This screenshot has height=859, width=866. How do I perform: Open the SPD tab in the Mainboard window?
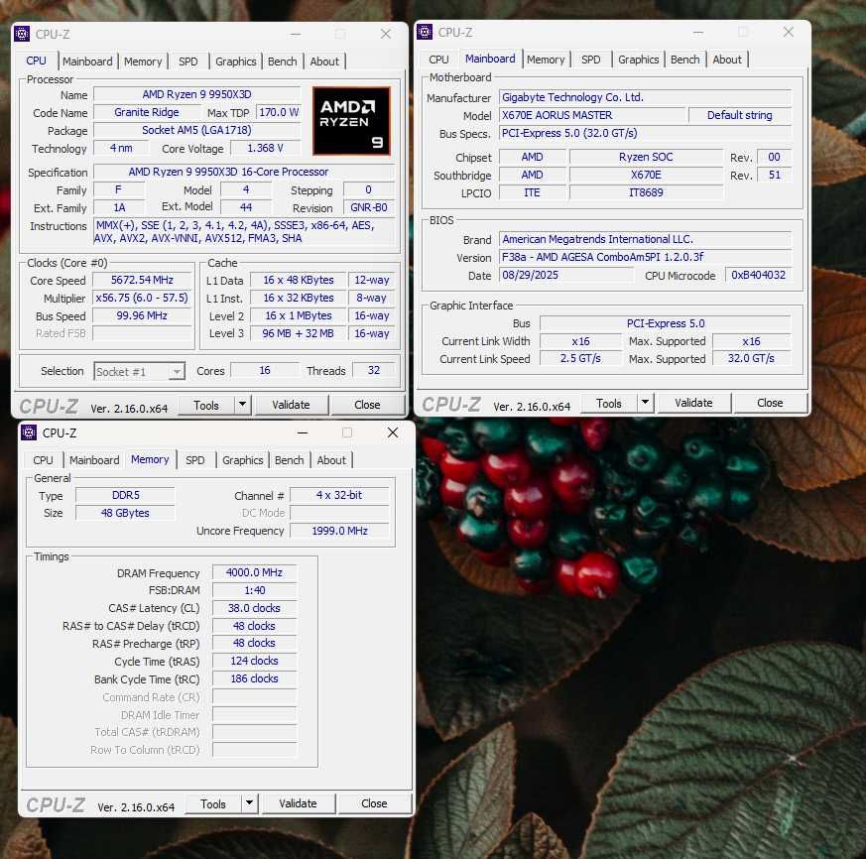coord(590,60)
